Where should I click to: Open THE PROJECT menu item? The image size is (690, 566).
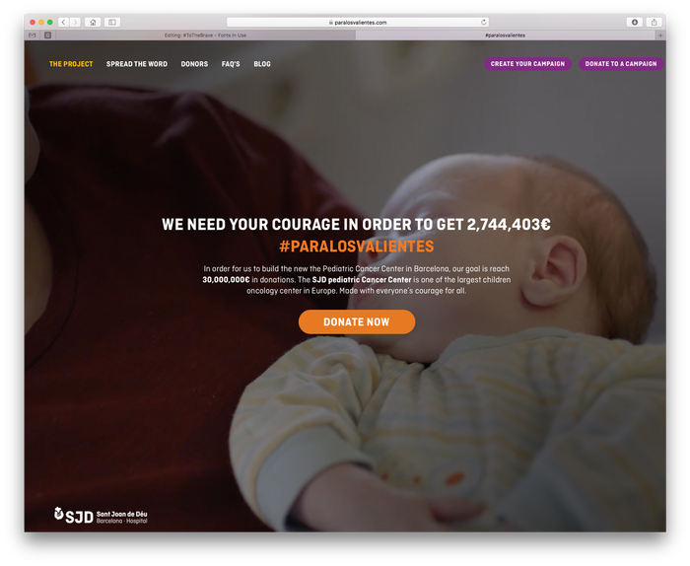[71, 64]
